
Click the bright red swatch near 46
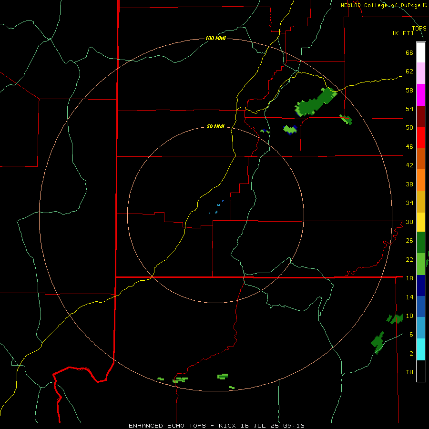click(421, 137)
